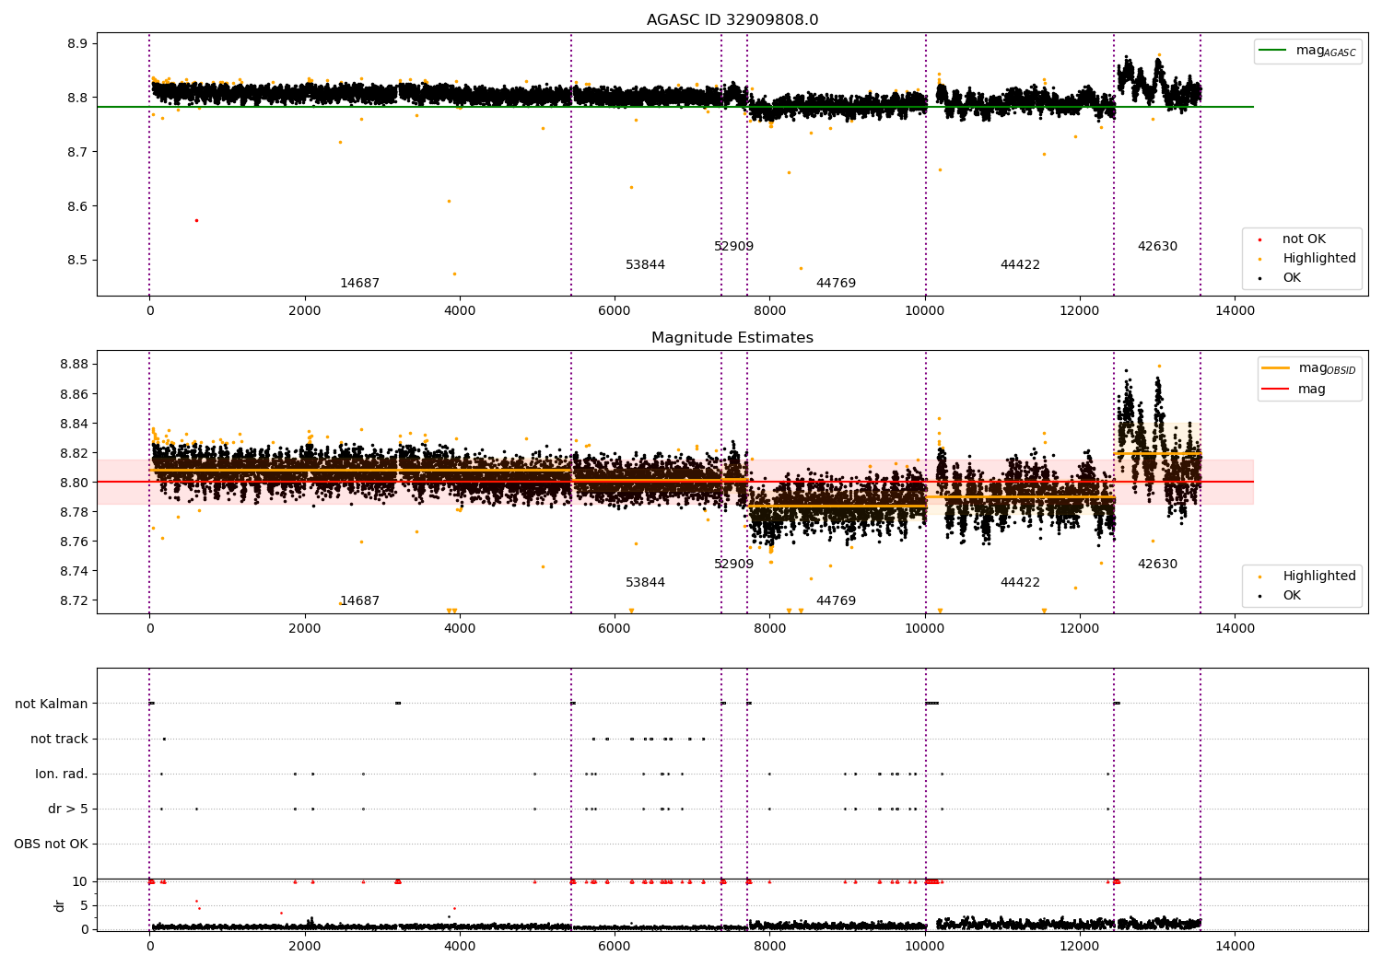Click the 10 tick on dr axis
Screen dimensions: 1382x967
coord(80,881)
